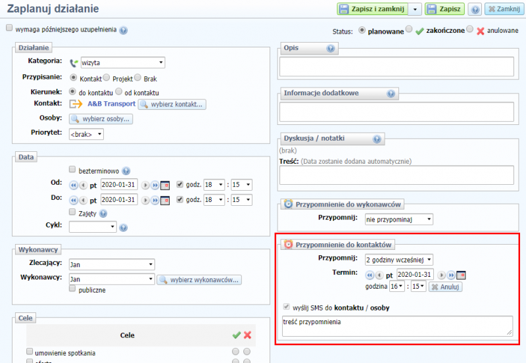Click the help icon beside the Cykl dropdown
526x363 pixels.
pos(123,227)
